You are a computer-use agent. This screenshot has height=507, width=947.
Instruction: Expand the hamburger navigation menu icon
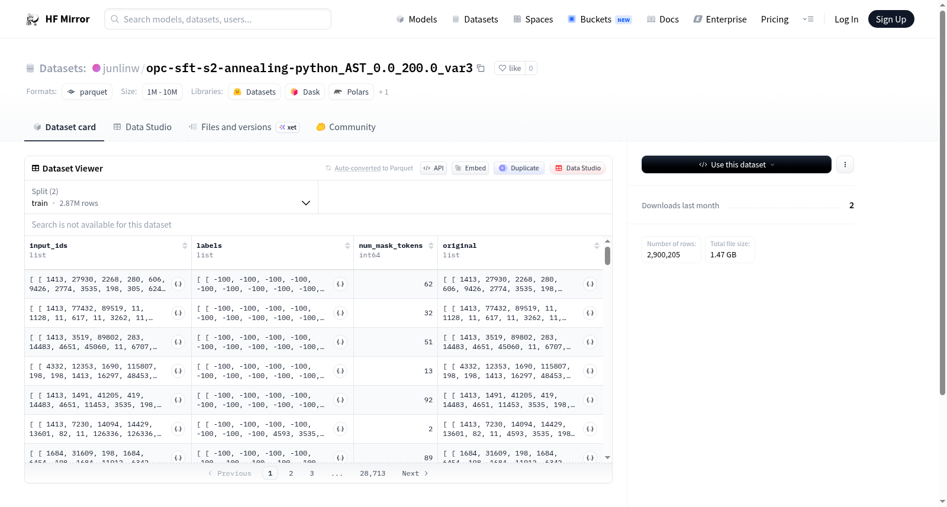pos(808,20)
